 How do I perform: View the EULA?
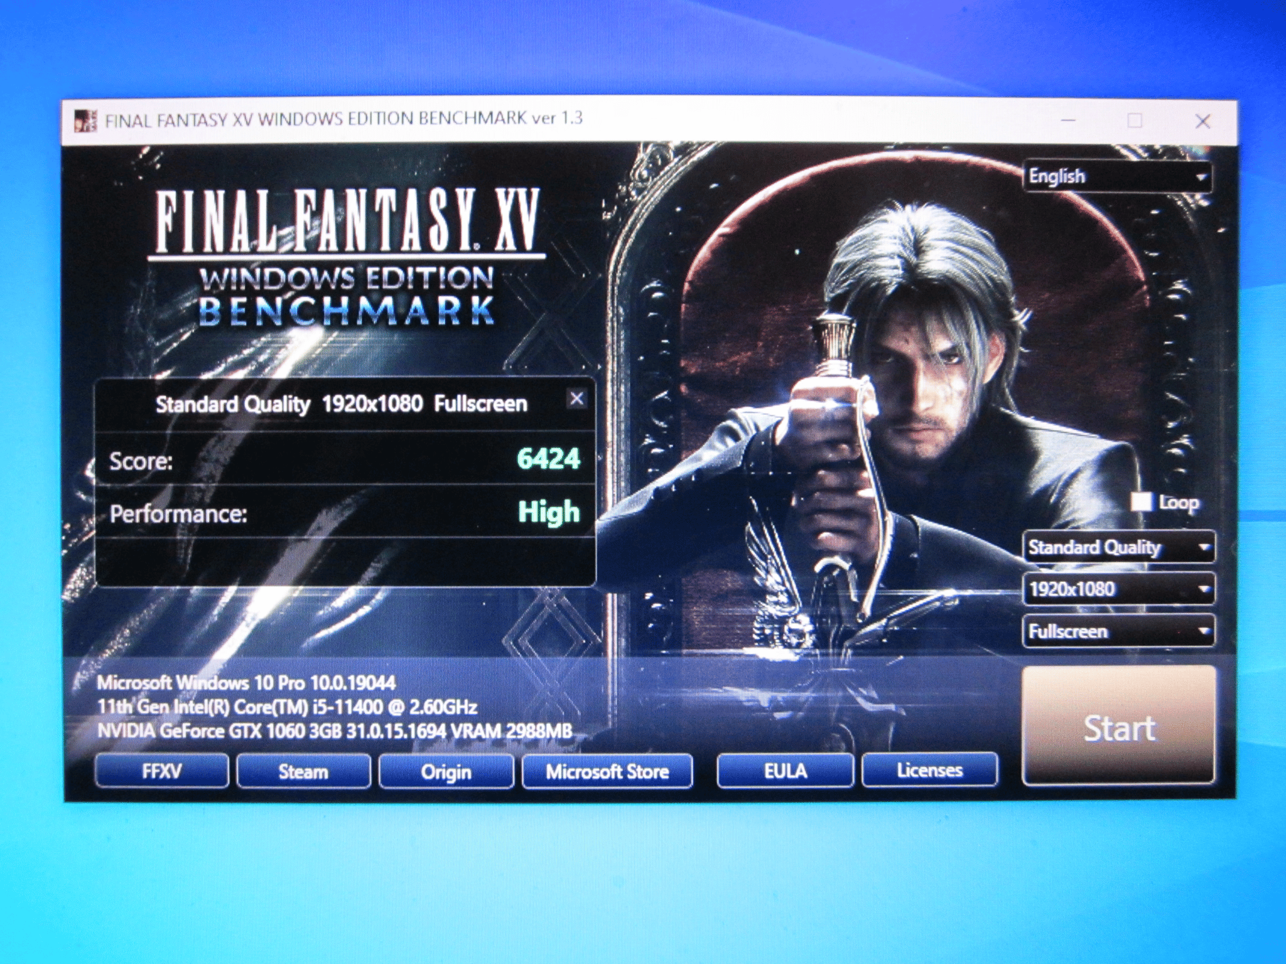coord(785,771)
